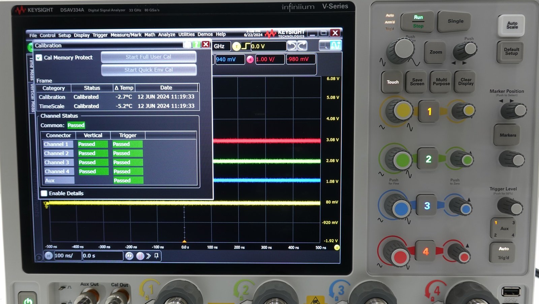
Task: Expand horizontal controls with double-chevron icon
Action: [149, 256]
